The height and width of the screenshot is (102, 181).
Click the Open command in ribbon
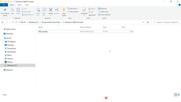click(92, 9)
